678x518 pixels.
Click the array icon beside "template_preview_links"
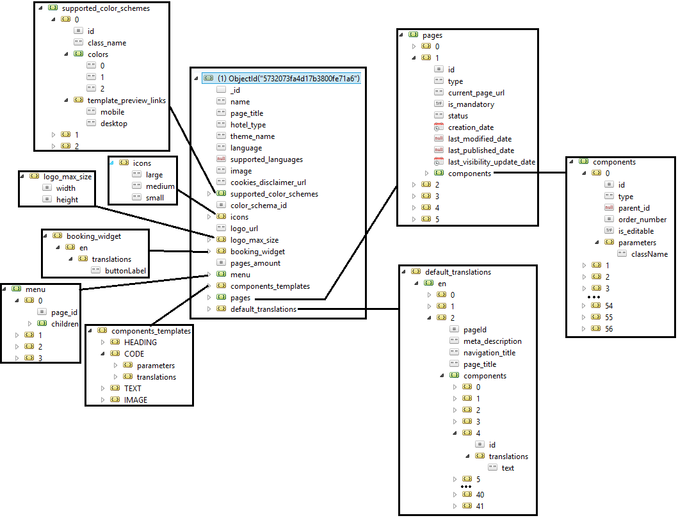[78, 100]
